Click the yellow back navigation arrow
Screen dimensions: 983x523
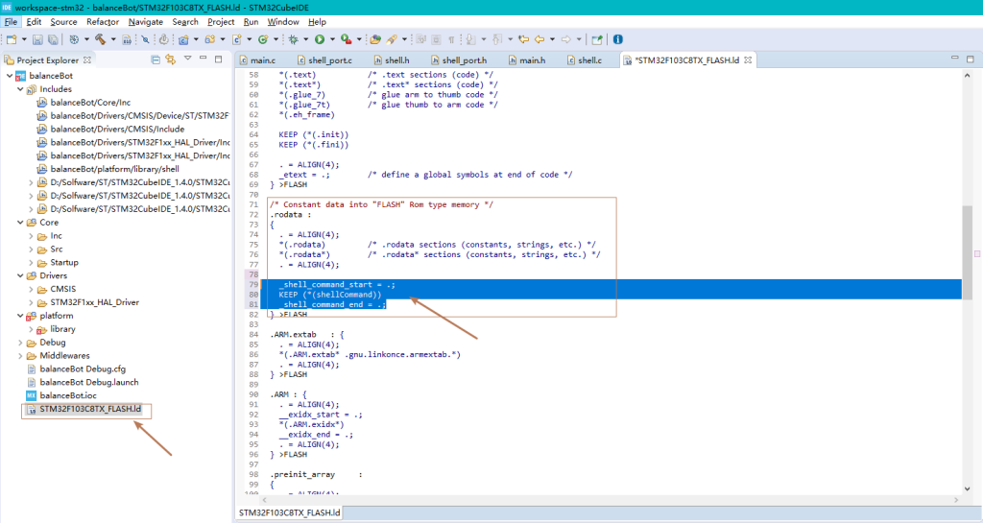click(539, 40)
